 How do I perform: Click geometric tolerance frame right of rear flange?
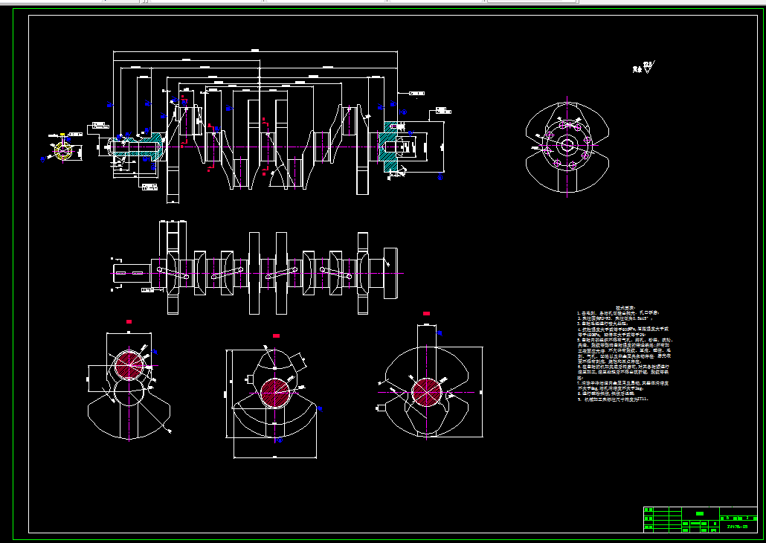[443, 112]
